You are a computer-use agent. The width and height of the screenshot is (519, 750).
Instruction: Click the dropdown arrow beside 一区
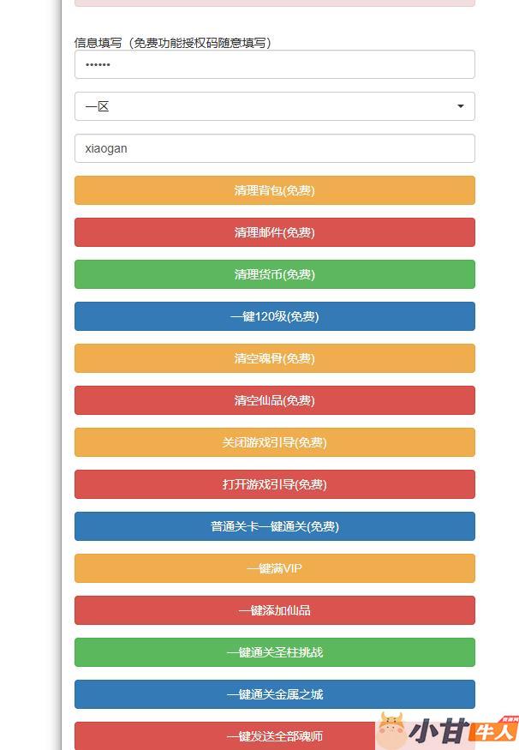coord(461,106)
